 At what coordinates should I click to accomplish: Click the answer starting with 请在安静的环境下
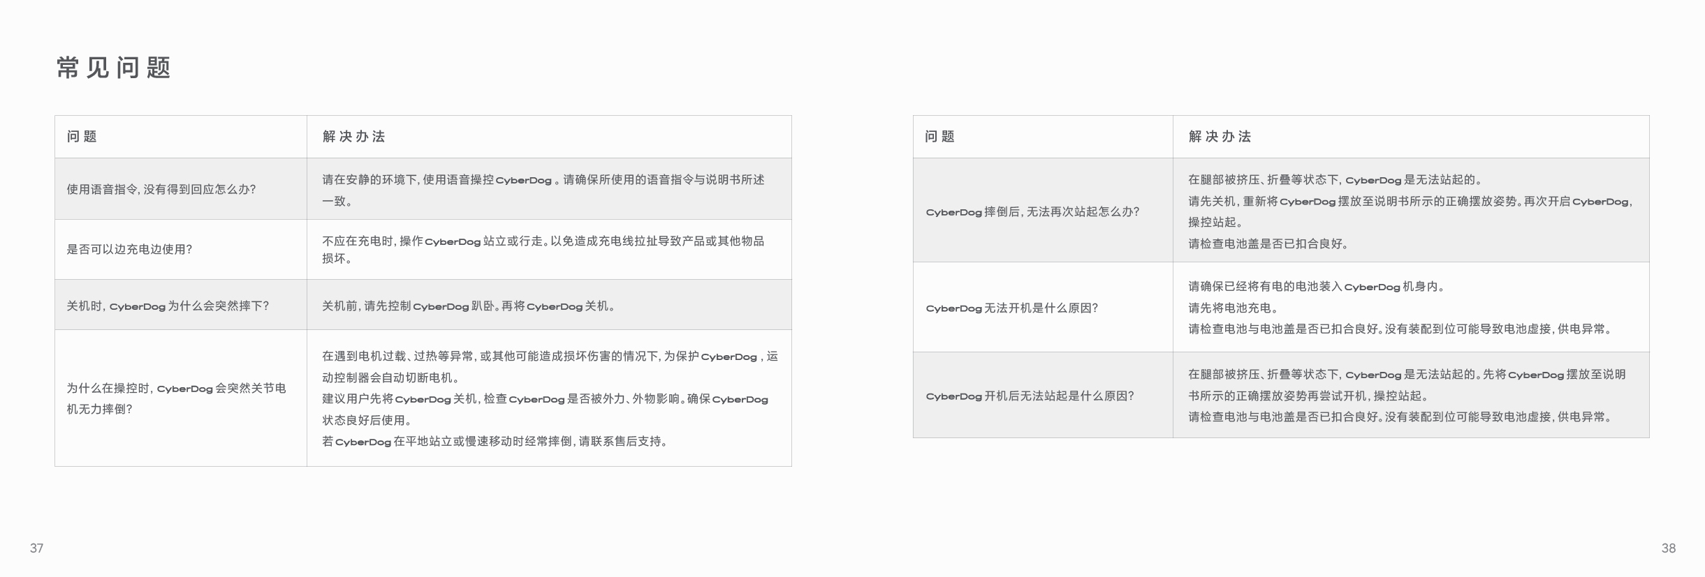click(543, 180)
